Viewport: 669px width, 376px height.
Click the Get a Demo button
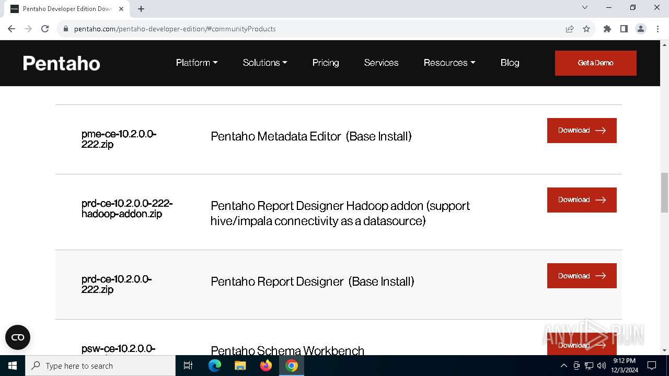click(x=595, y=63)
